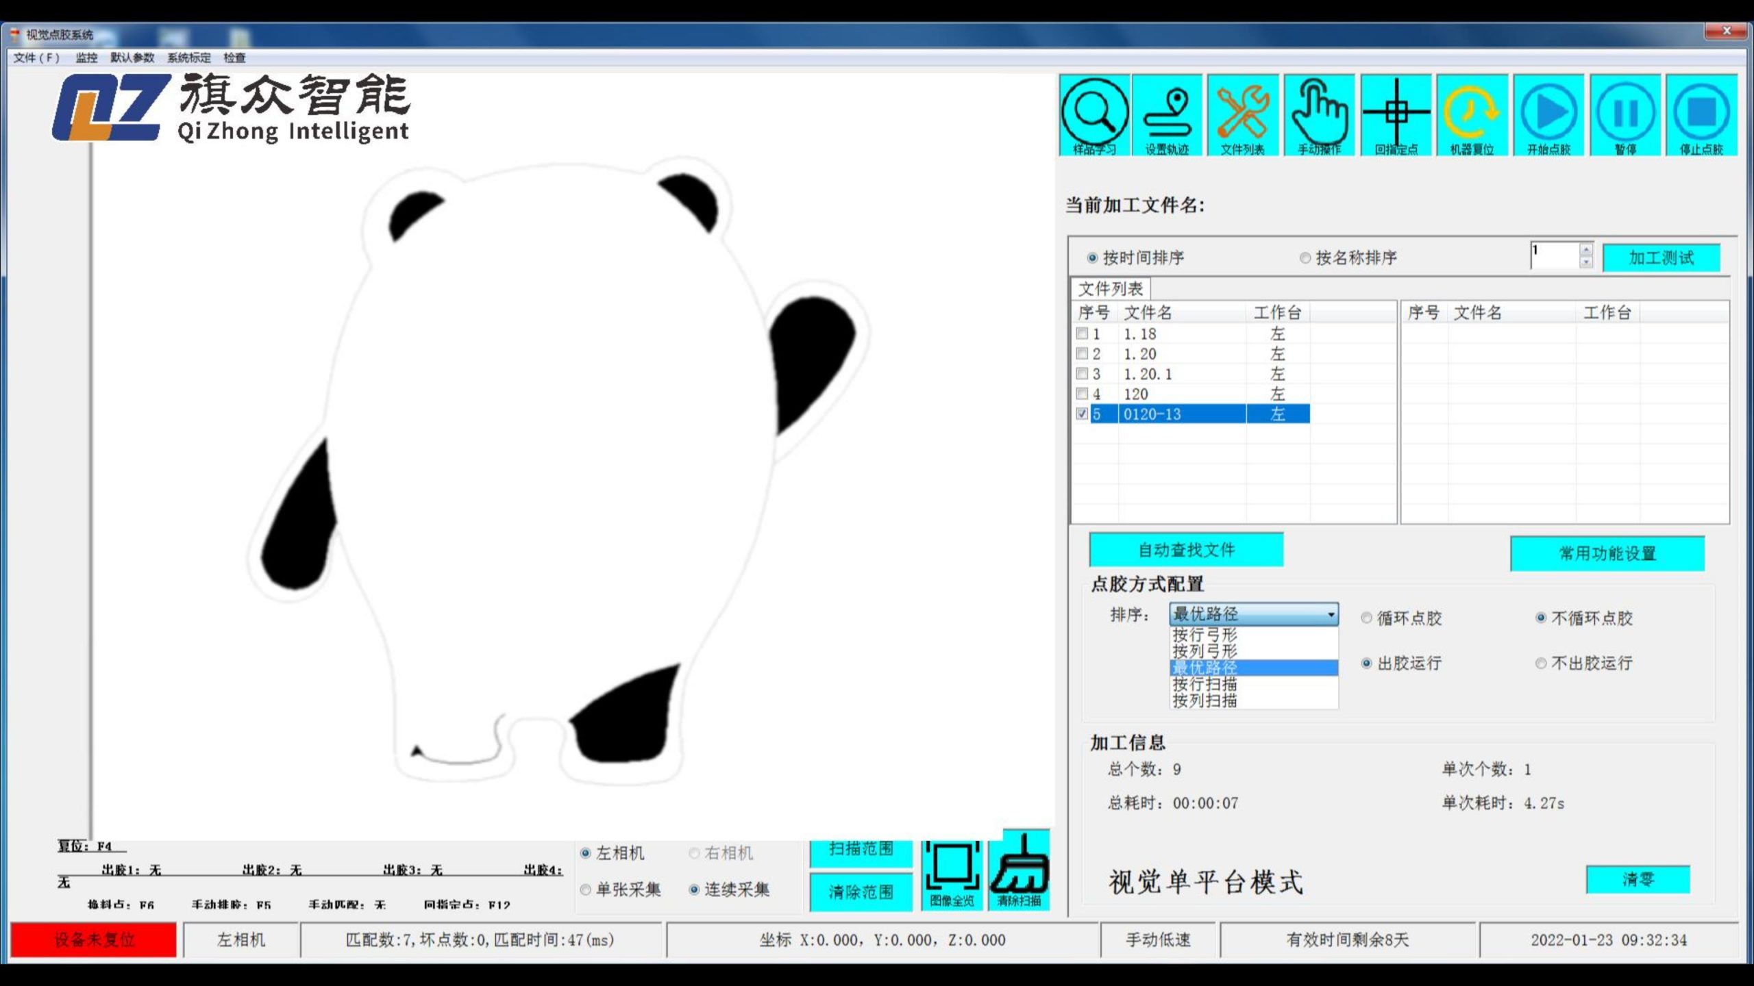Click left list 文件名 column header
Image resolution: width=1754 pixels, height=986 pixels.
click(x=1182, y=313)
